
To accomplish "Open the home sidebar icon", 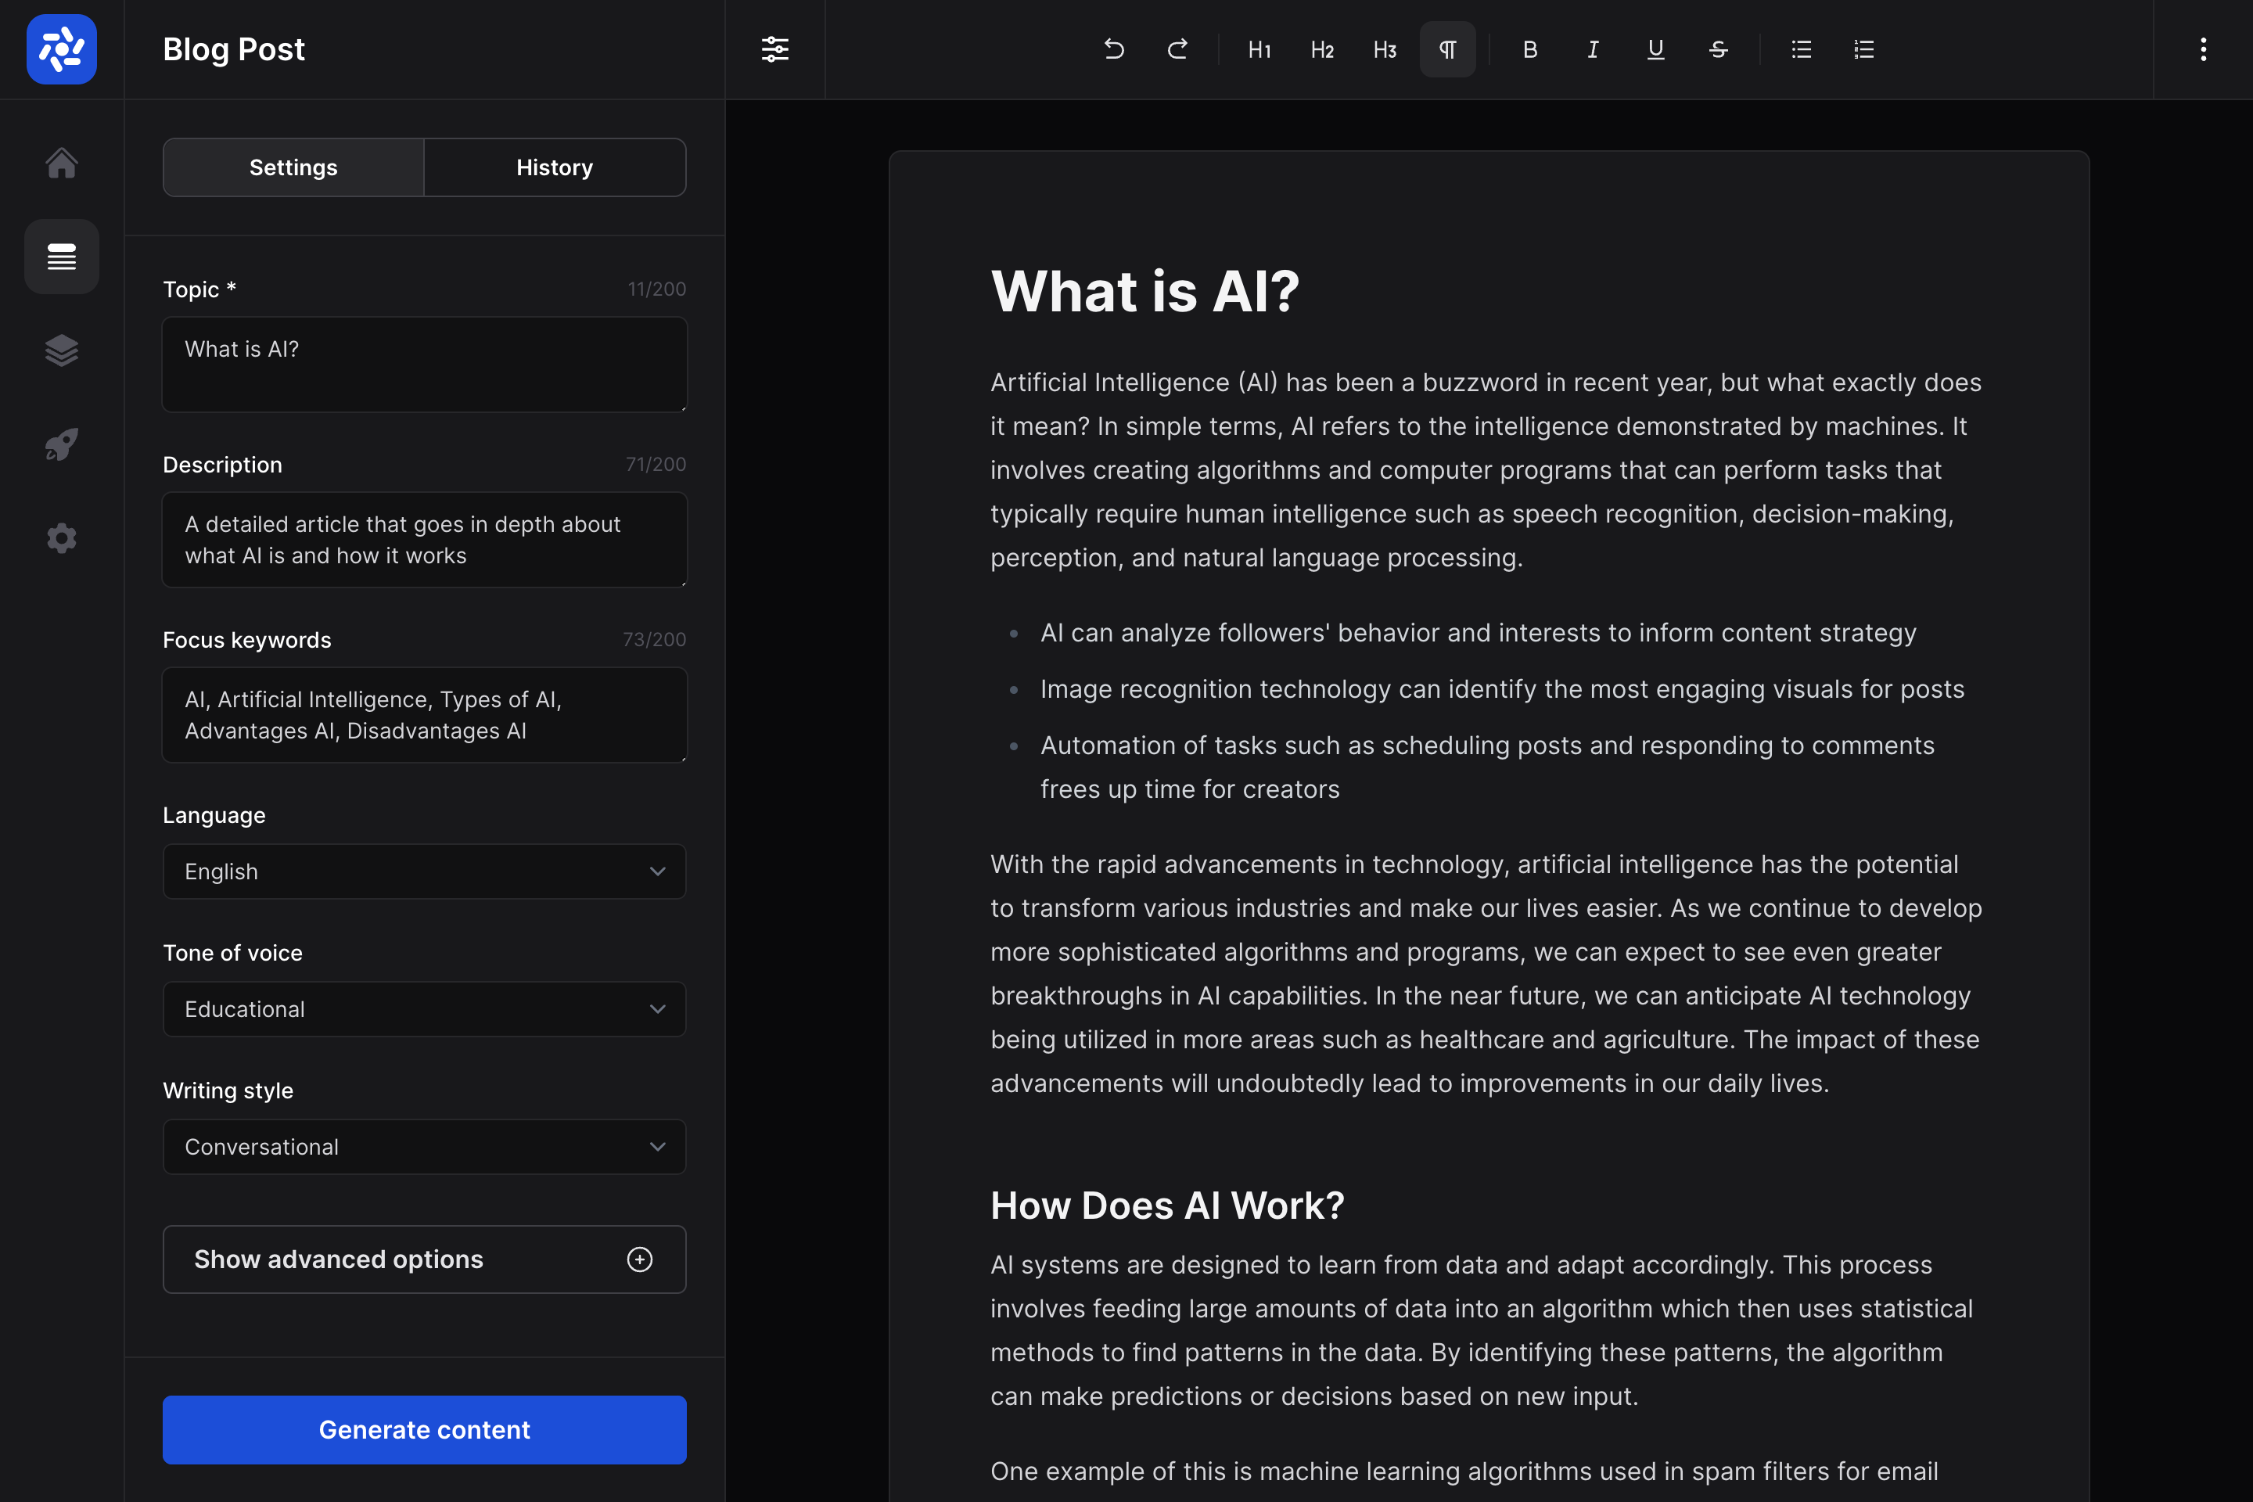I will point(61,163).
